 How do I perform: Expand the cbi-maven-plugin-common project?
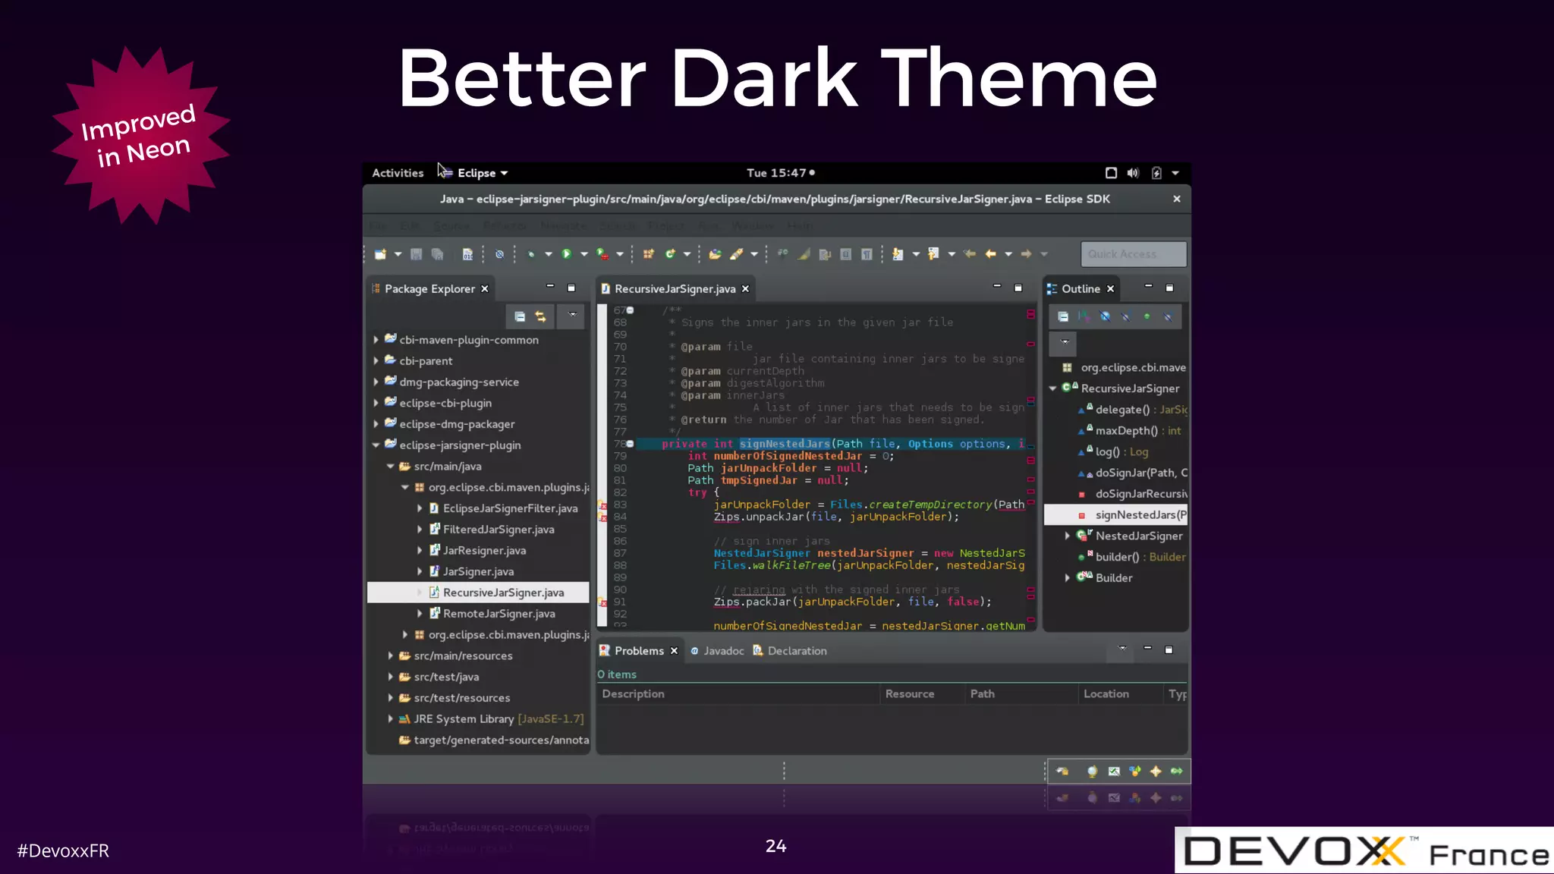(x=376, y=340)
